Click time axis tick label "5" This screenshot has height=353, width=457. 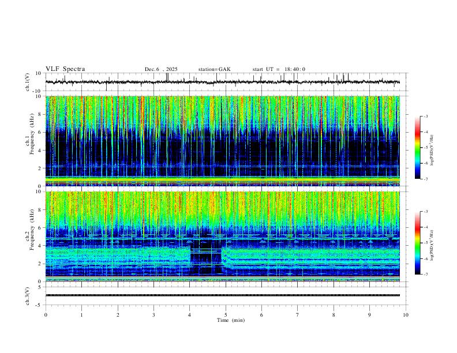click(226, 315)
